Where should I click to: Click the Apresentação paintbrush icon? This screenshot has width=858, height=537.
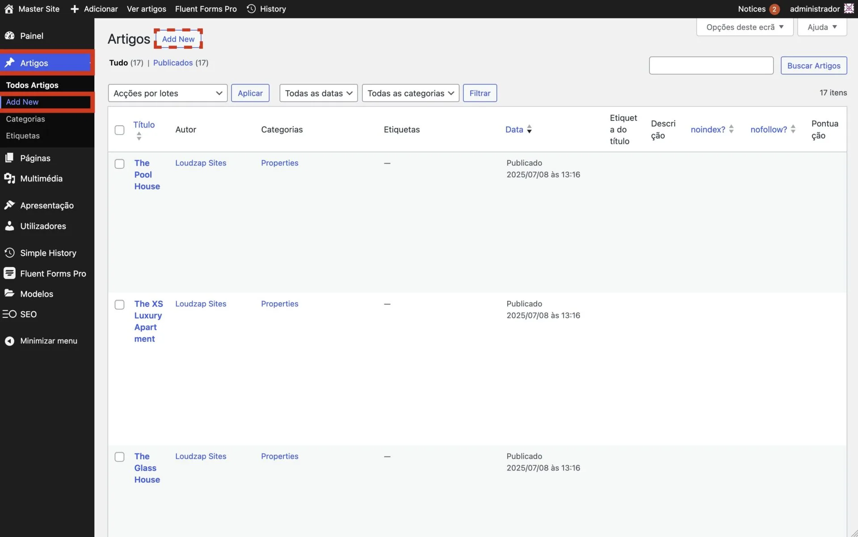9,205
